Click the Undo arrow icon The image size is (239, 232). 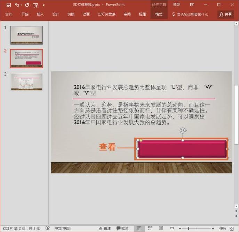(x=17, y=5)
